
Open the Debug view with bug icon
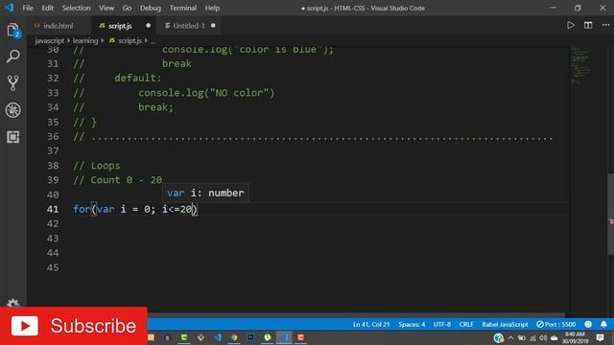click(12, 110)
